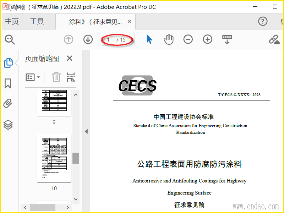Click the horizontal scrollbar left arrow
The width and height of the screenshot is (284, 213).
[25, 207]
